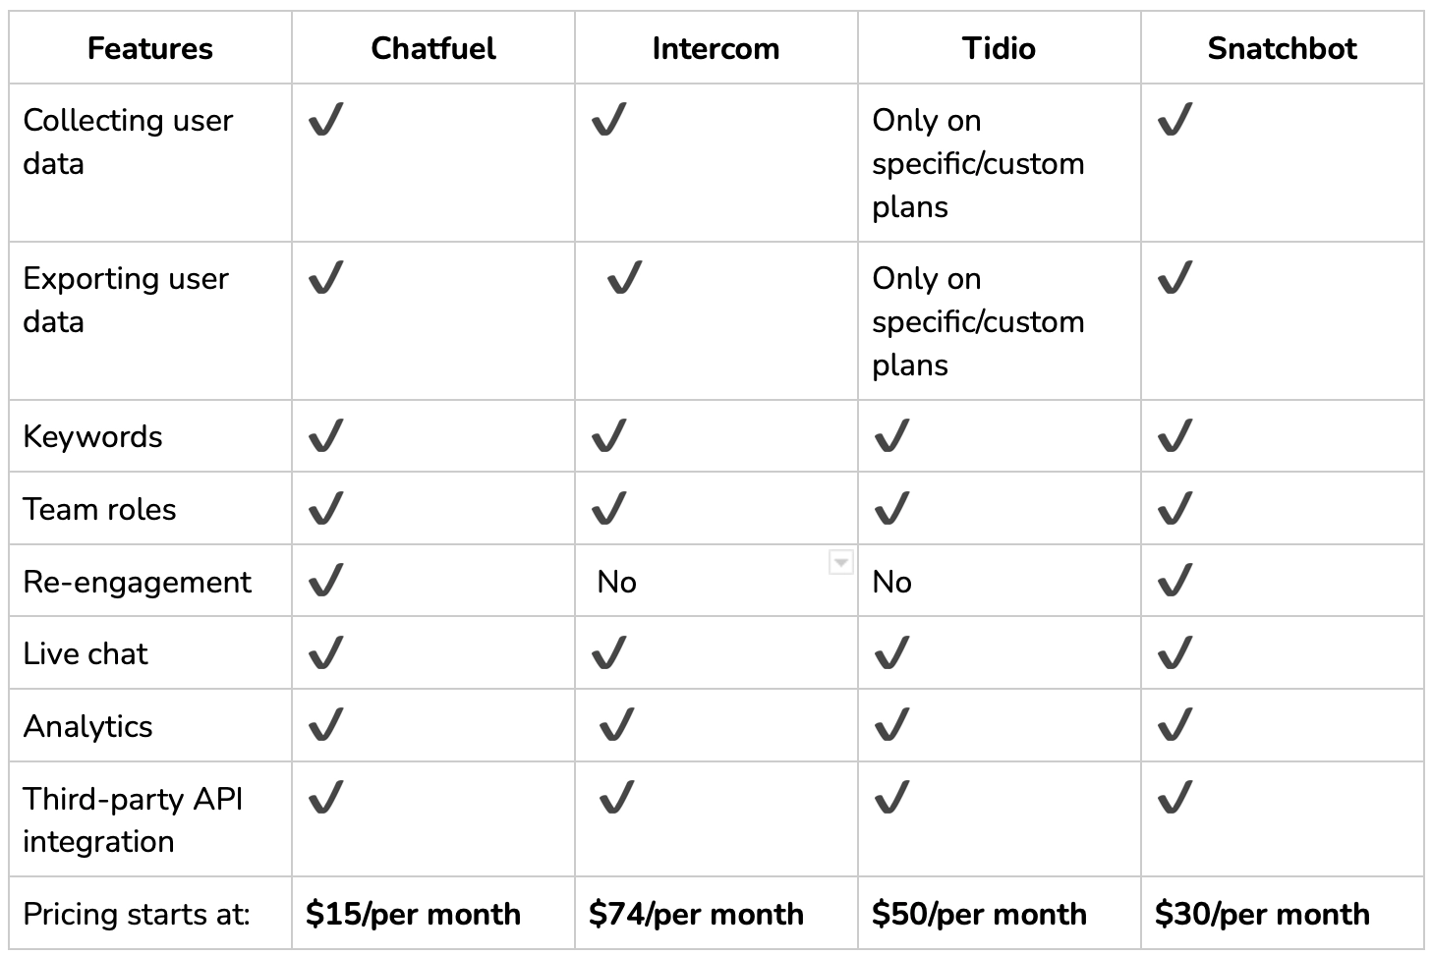This screenshot has height=956, width=1432.
Task: Click Intercom's Keywords checkmark
Action: click(x=608, y=435)
